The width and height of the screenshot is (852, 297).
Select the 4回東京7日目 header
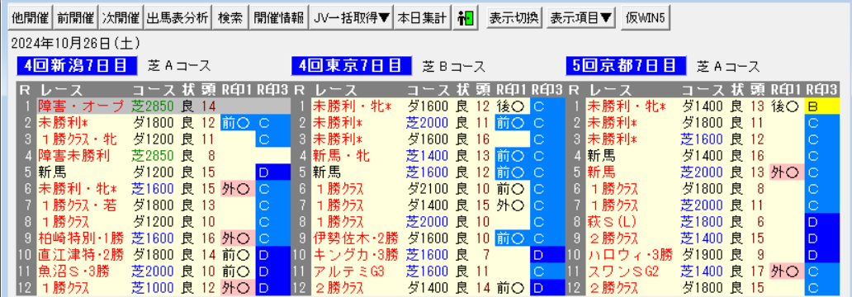pyautogui.click(x=353, y=66)
